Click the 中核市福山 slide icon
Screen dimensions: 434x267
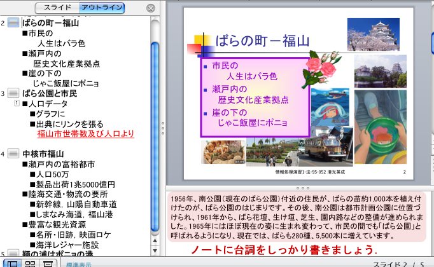(x=13, y=154)
